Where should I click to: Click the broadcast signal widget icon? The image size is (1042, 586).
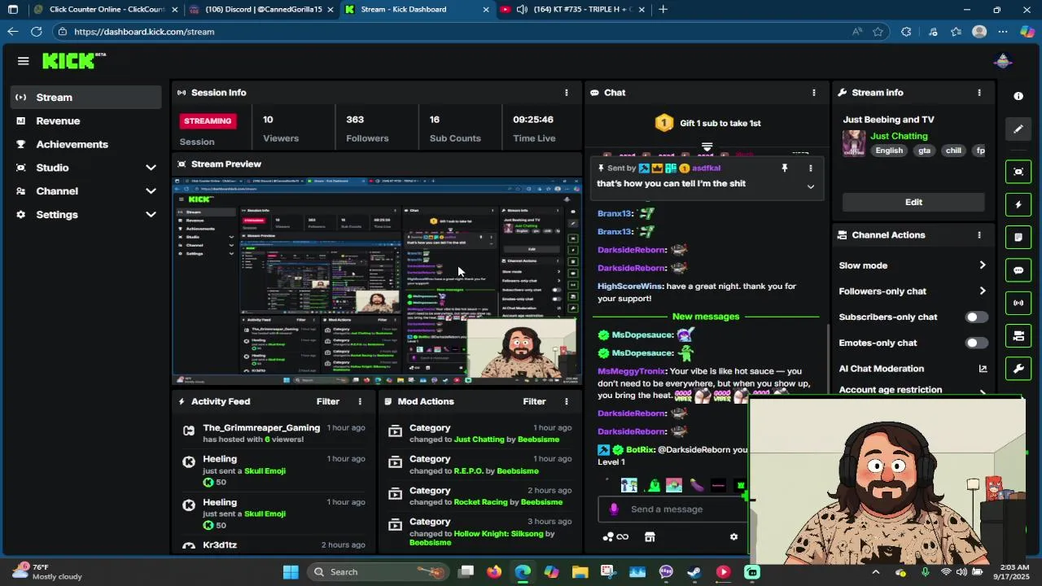click(1018, 303)
